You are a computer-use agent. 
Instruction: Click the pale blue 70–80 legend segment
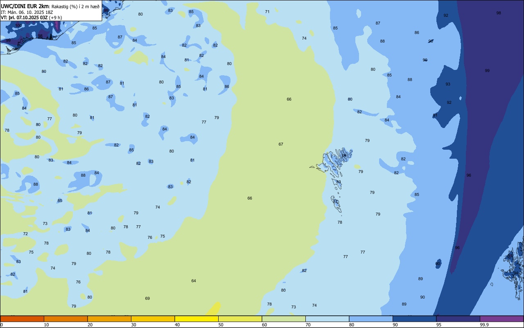click(x=327, y=319)
